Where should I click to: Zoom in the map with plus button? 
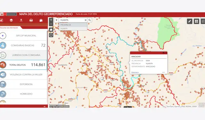tap(51, 20)
